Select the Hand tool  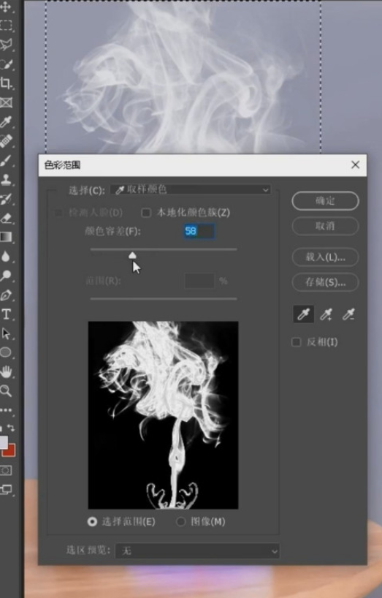point(6,371)
